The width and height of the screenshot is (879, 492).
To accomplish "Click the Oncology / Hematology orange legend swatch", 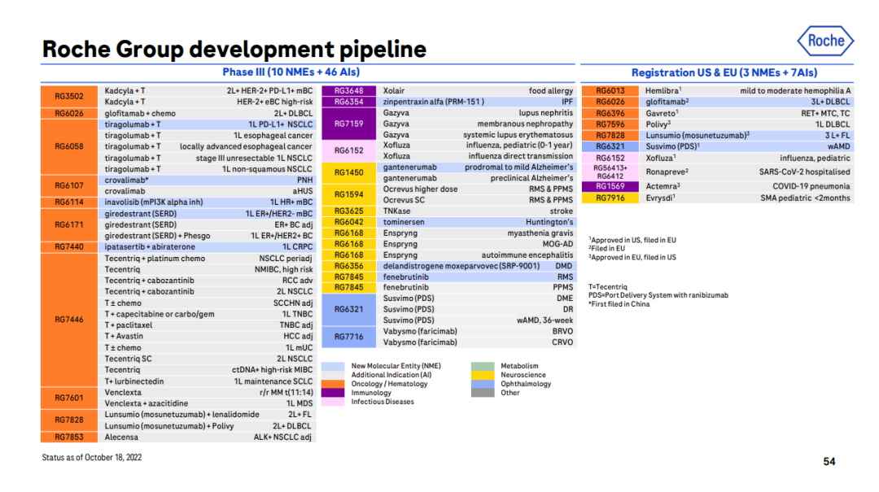I will [332, 384].
